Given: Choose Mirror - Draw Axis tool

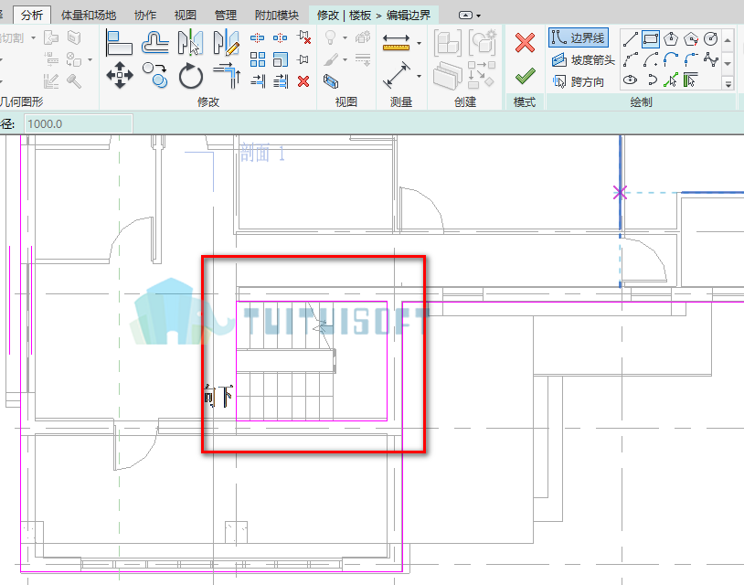Looking at the screenshot, I should point(226,42).
